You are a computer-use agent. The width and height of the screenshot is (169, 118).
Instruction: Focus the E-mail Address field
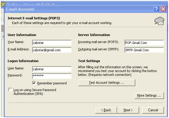tap(52, 50)
